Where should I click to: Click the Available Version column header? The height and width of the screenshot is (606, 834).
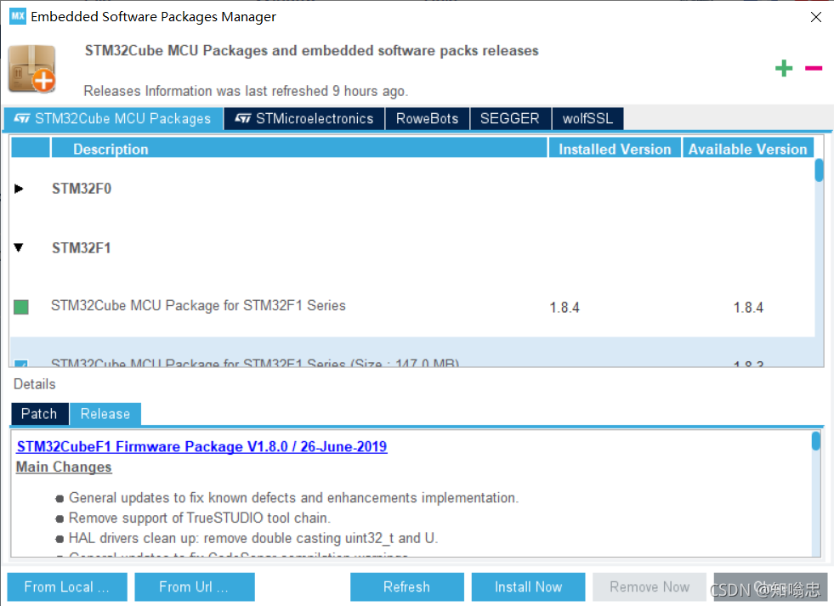pyautogui.click(x=748, y=149)
